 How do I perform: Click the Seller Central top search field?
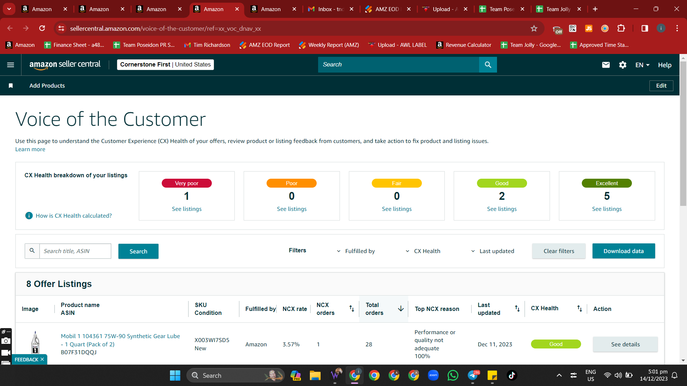point(399,65)
